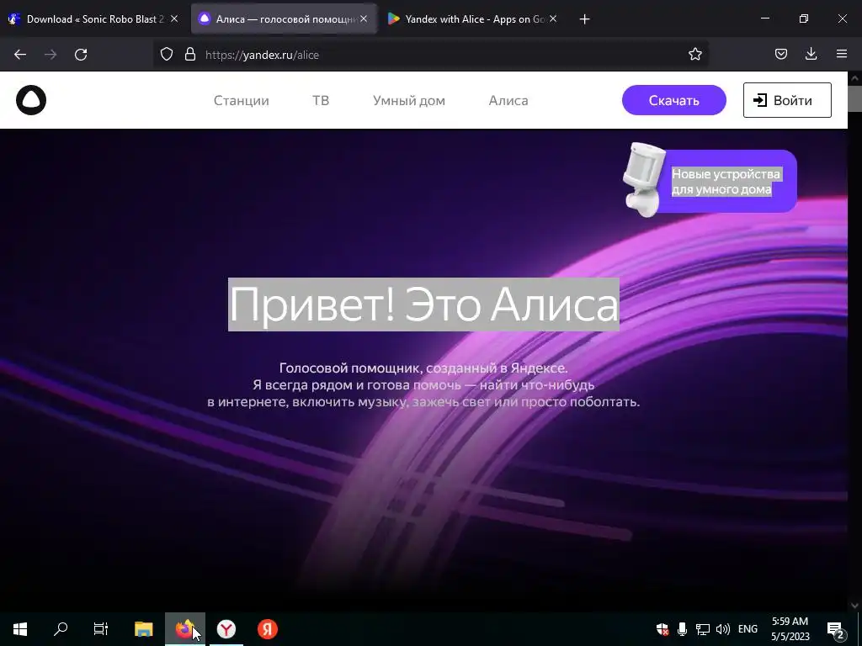Open Task View on the taskbar
This screenshot has height=646, width=862.
coord(101,629)
